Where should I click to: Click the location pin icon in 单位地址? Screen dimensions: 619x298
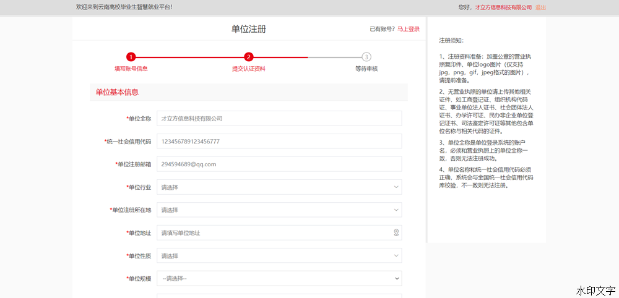396,233
